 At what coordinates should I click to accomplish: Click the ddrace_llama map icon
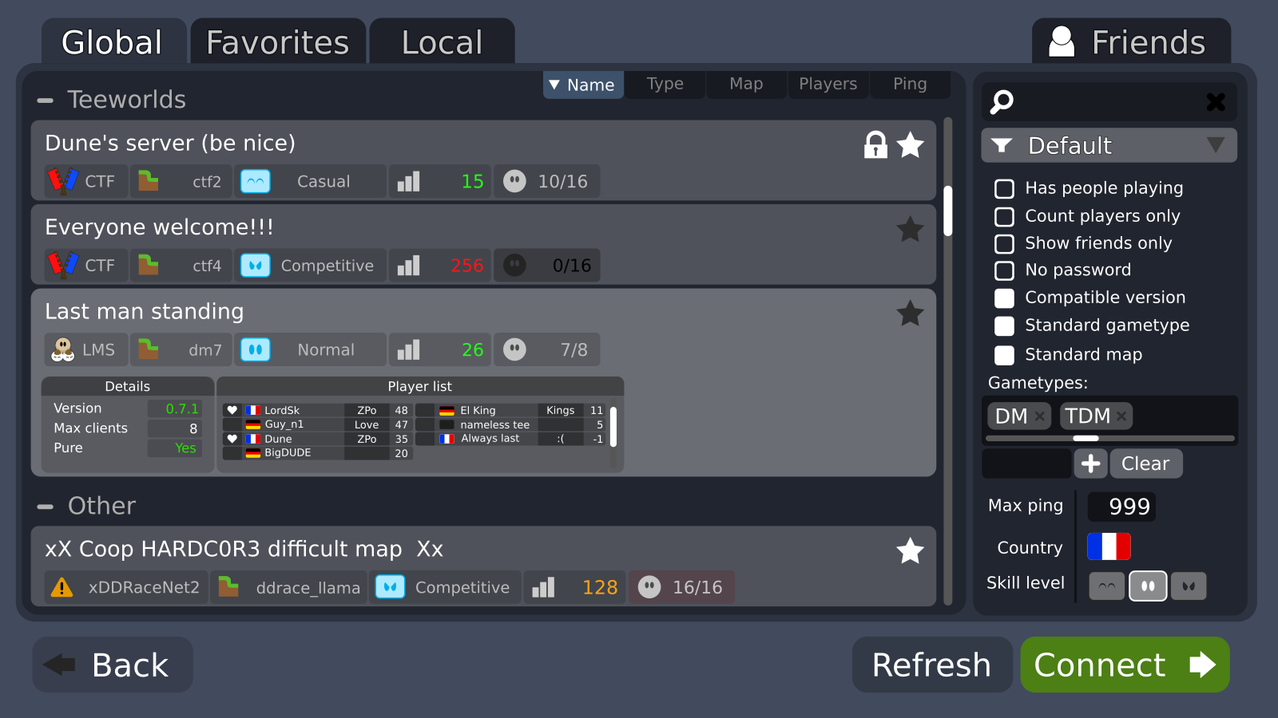tap(228, 587)
